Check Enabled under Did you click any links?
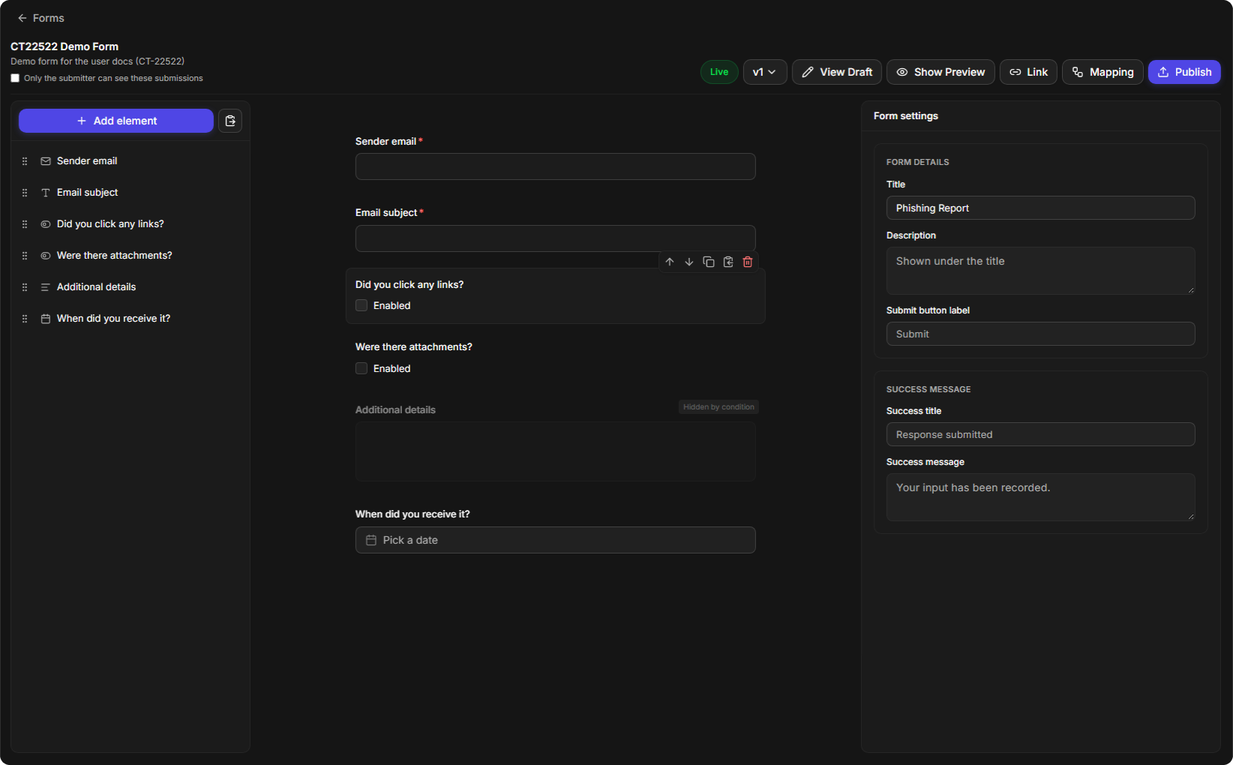 click(x=361, y=305)
